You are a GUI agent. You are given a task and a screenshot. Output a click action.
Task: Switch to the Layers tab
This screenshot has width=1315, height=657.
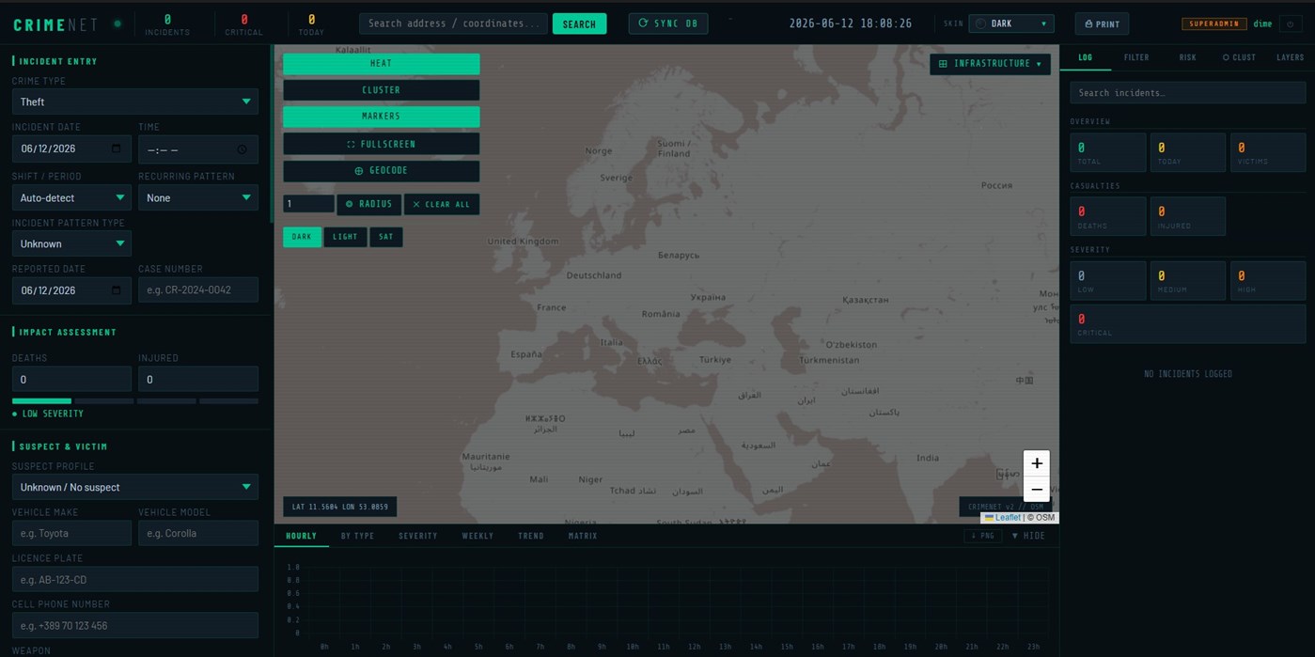[1290, 57]
